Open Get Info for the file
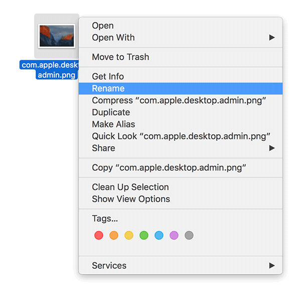The width and height of the screenshot is (301, 295). click(108, 76)
